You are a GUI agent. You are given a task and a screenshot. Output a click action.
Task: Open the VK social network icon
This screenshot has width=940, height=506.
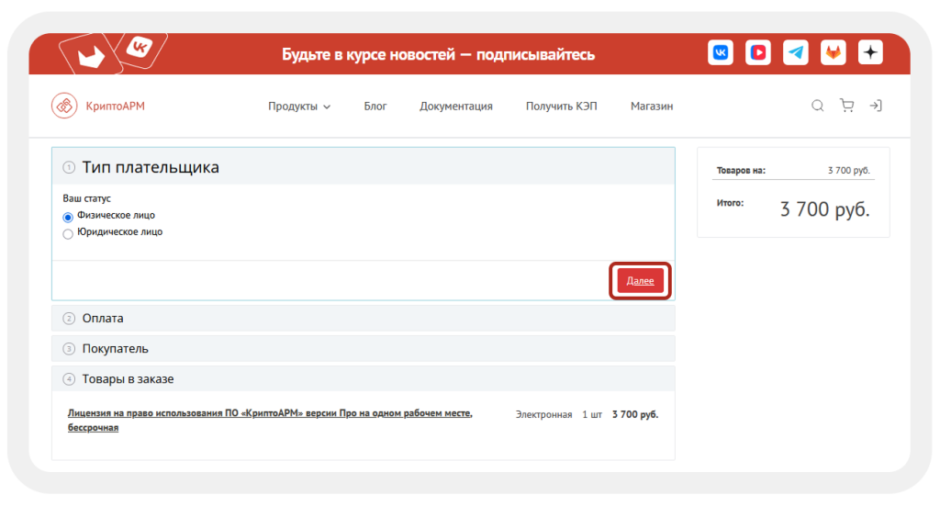coord(721,53)
